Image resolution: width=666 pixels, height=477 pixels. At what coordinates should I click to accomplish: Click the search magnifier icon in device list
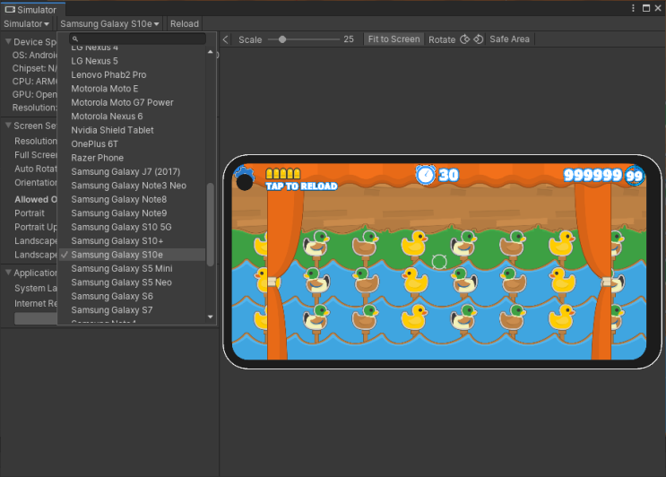click(75, 39)
